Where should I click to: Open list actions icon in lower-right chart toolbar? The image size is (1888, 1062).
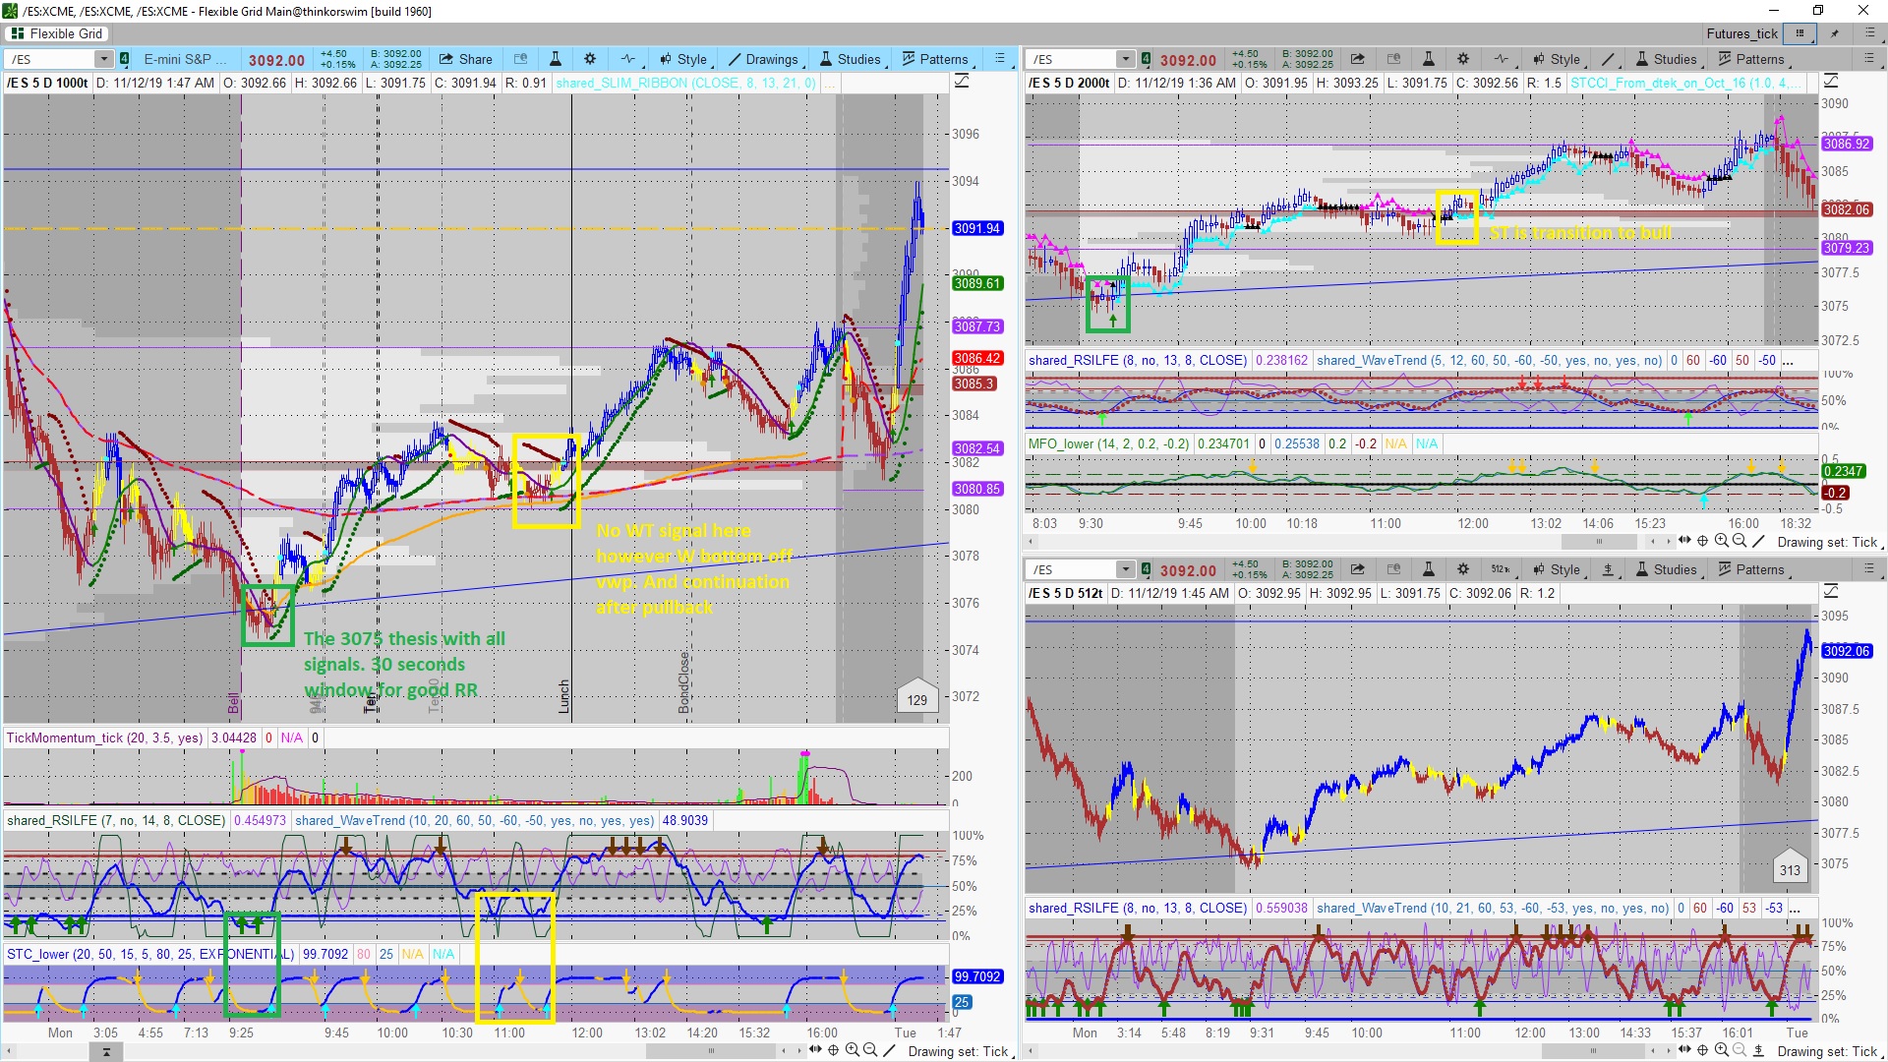[1869, 569]
